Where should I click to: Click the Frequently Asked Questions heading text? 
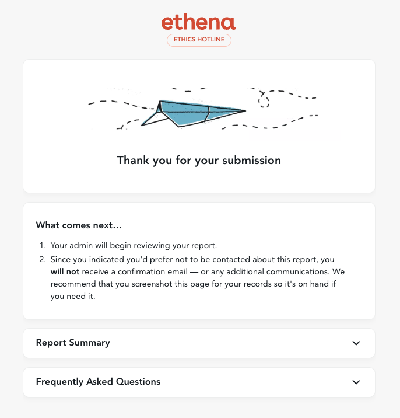(x=98, y=382)
